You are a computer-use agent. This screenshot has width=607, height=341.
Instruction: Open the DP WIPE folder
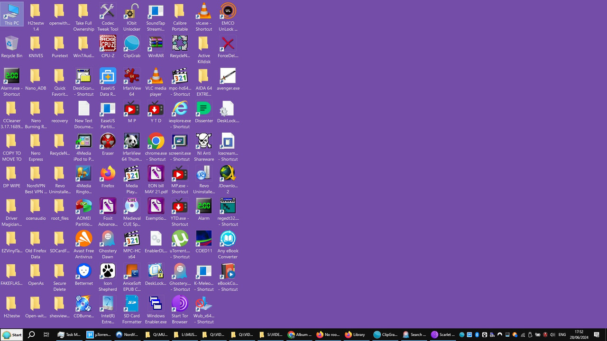(x=12, y=177)
